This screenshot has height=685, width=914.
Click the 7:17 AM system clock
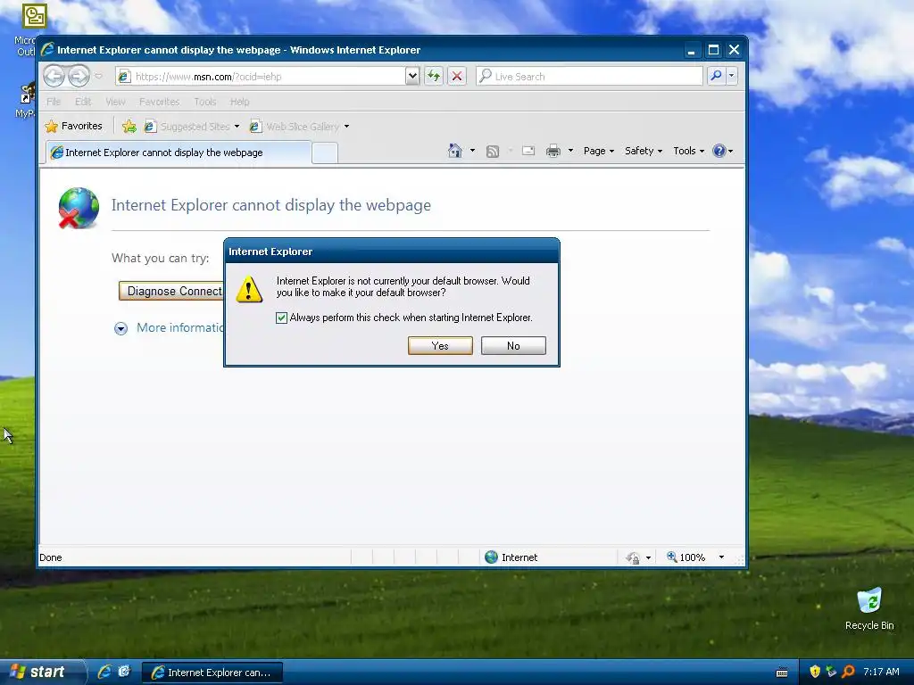[881, 672]
